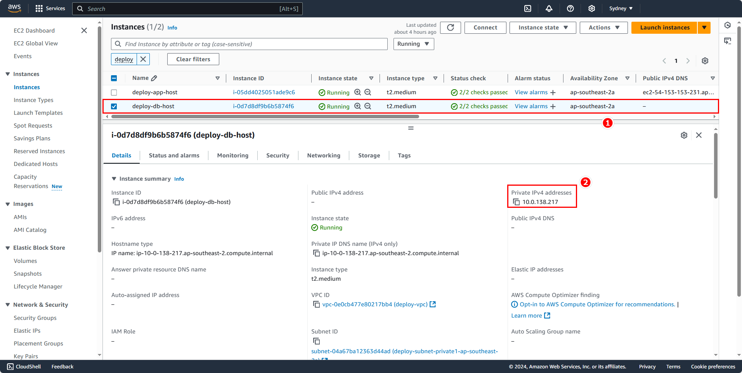Add alarm for deploy-db-host plus icon
742x373 pixels.
coord(553,107)
